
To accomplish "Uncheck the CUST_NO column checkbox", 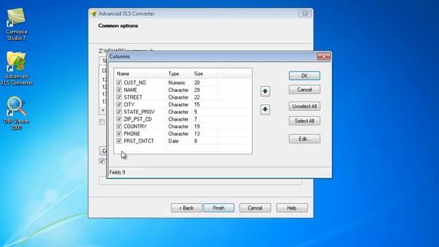I will (119, 82).
